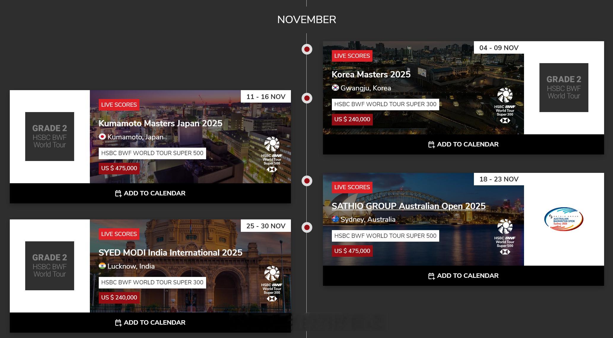Click Super 500 tag on Australian Open card
This screenshot has width=613, height=338.
pyautogui.click(x=385, y=236)
